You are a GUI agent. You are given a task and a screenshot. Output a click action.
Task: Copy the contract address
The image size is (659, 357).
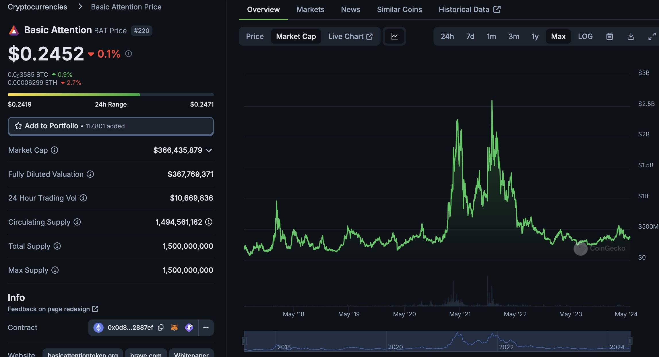click(161, 327)
